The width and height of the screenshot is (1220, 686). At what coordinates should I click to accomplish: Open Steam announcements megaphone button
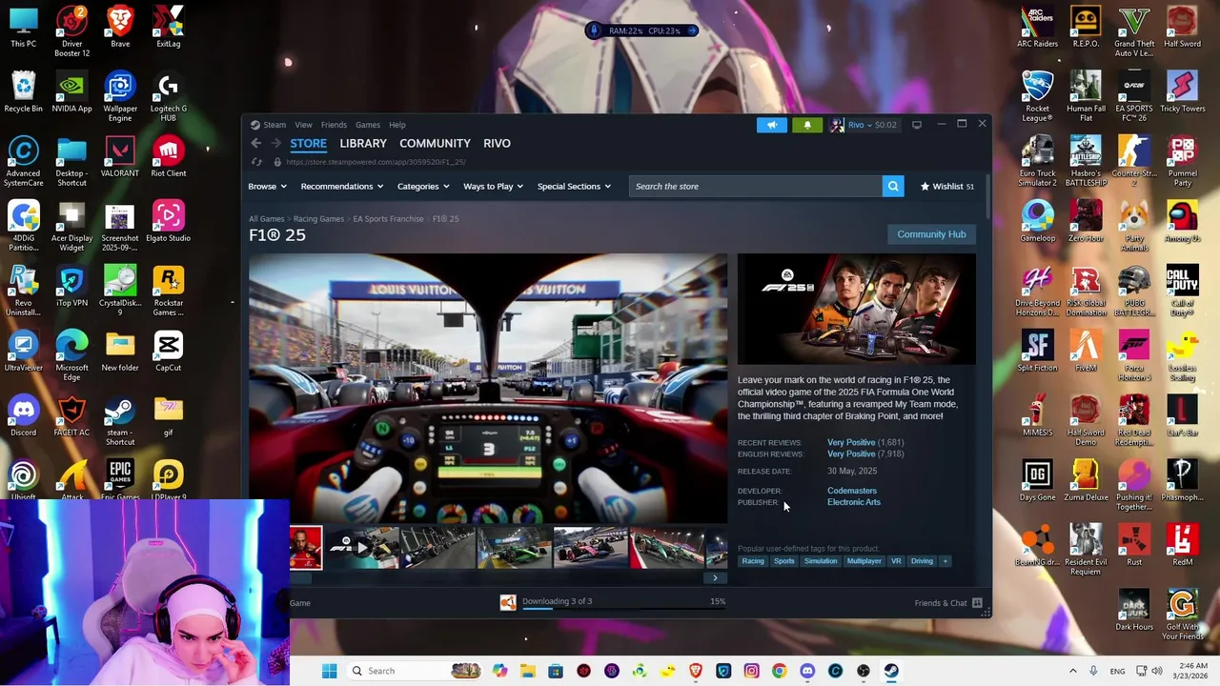tap(772, 125)
